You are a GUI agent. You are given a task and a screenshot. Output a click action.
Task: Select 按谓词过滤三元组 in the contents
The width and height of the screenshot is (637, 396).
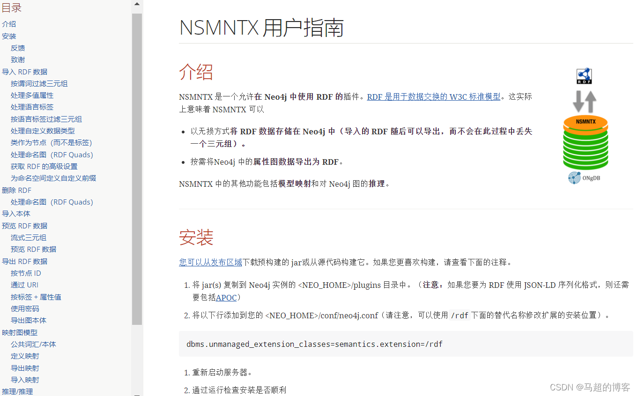pyautogui.click(x=39, y=83)
